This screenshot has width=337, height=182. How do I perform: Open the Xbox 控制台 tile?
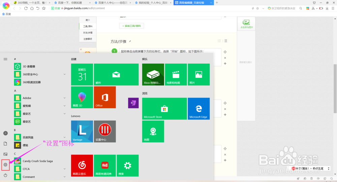(x=153, y=74)
